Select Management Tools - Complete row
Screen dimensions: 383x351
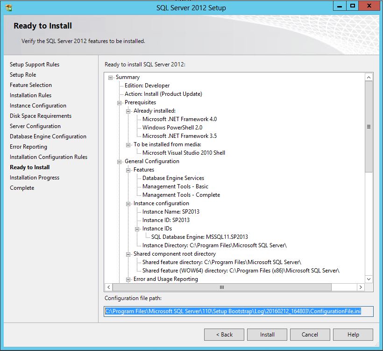(181, 195)
